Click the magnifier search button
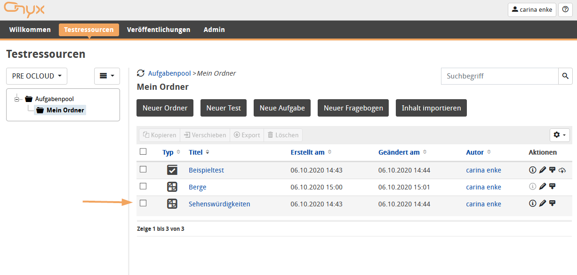Image resolution: width=577 pixels, height=275 pixels. click(x=566, y=76)
